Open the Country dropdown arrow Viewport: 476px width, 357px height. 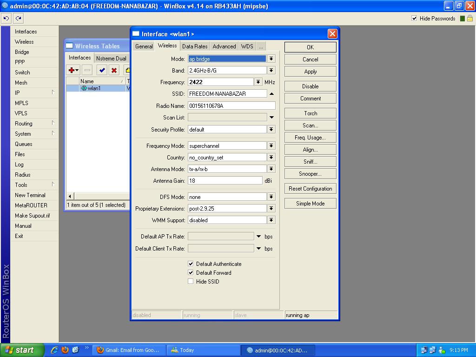tap(271, 157)
